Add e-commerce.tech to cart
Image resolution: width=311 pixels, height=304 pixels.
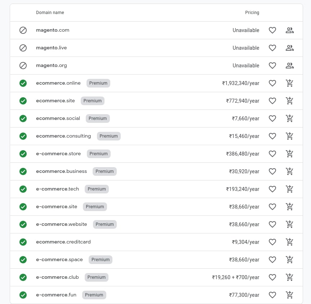290,189
